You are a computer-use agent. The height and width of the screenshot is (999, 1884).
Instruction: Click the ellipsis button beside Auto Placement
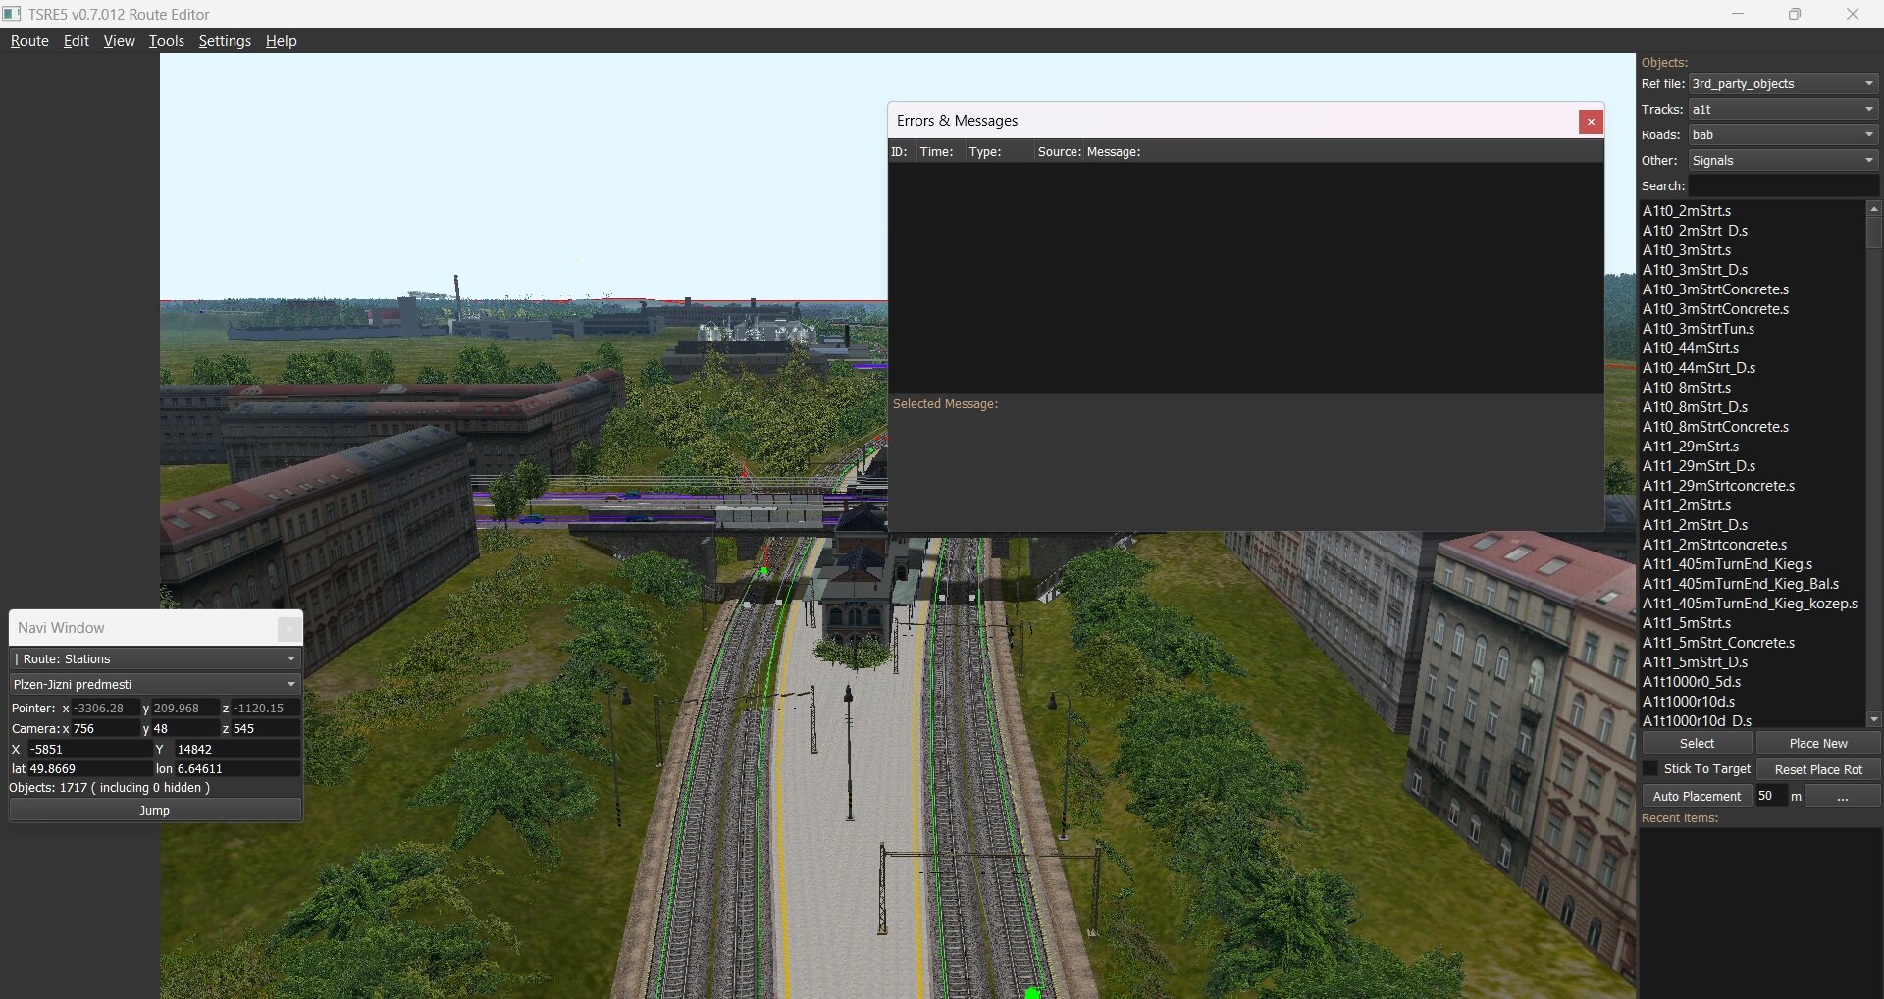click(1843, 796)
